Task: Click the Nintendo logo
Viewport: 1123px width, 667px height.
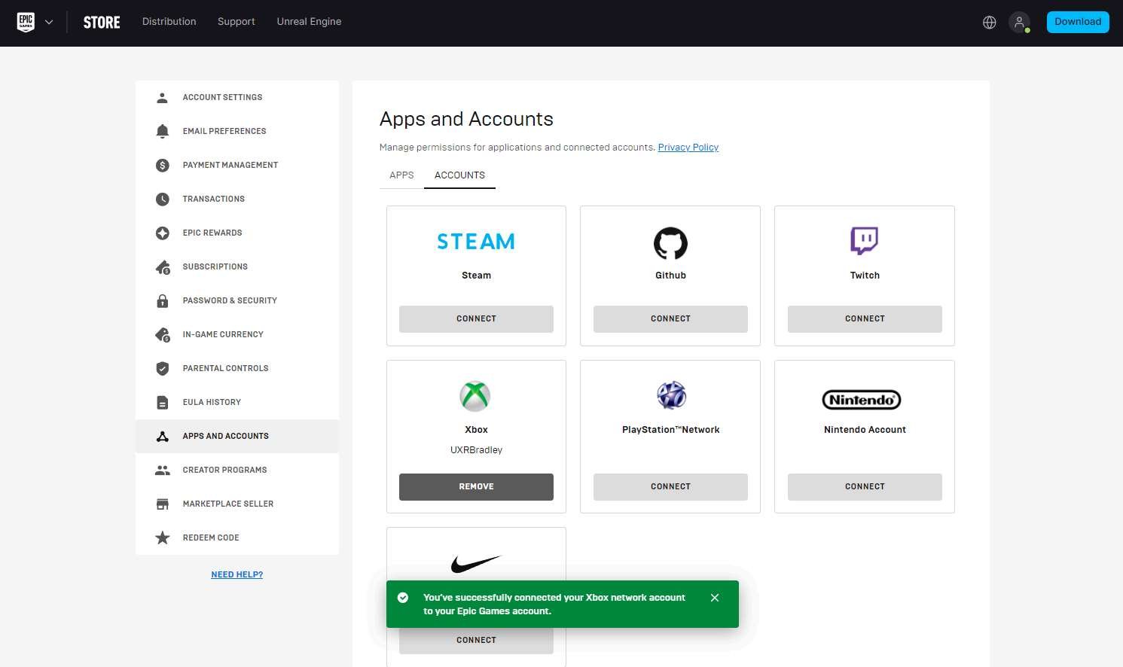Action: point(862,400)
